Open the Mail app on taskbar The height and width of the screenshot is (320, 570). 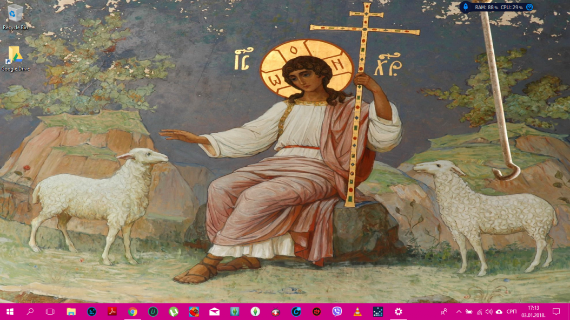click(x=215, y=312)
